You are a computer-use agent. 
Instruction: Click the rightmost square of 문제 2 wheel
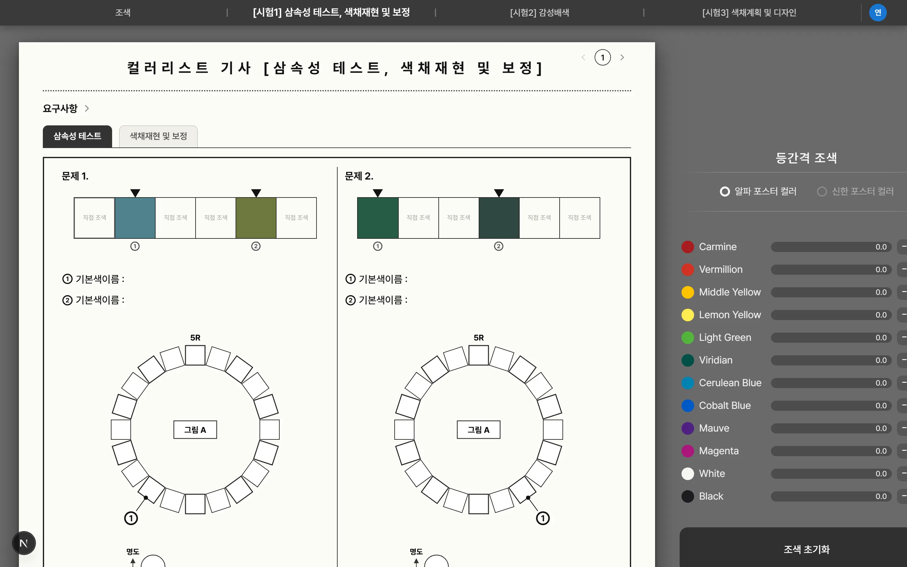pyautogui.click(x=553, y=430)
